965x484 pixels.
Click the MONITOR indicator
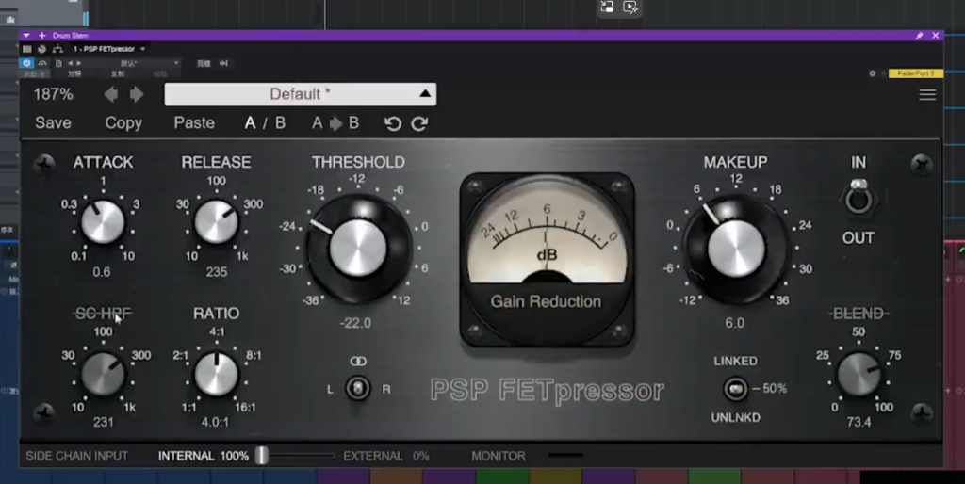coord(565,456)
